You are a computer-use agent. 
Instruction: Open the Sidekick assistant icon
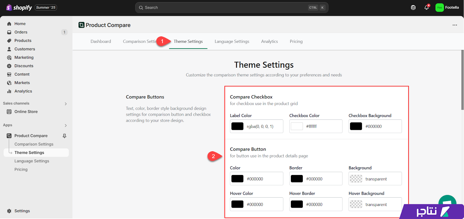pyautogui.click(x=413, y=8)
